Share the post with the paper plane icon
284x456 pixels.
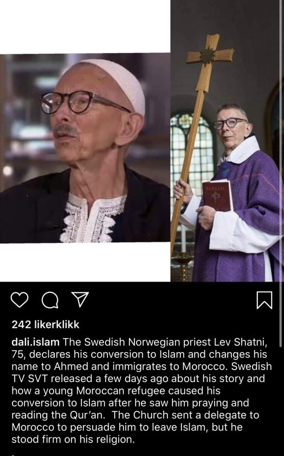80,299
